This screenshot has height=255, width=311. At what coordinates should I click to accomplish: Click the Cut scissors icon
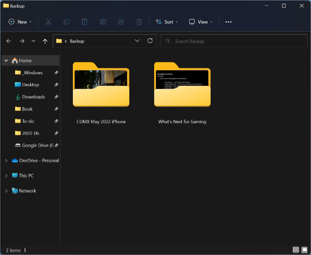tap(48, 22)
